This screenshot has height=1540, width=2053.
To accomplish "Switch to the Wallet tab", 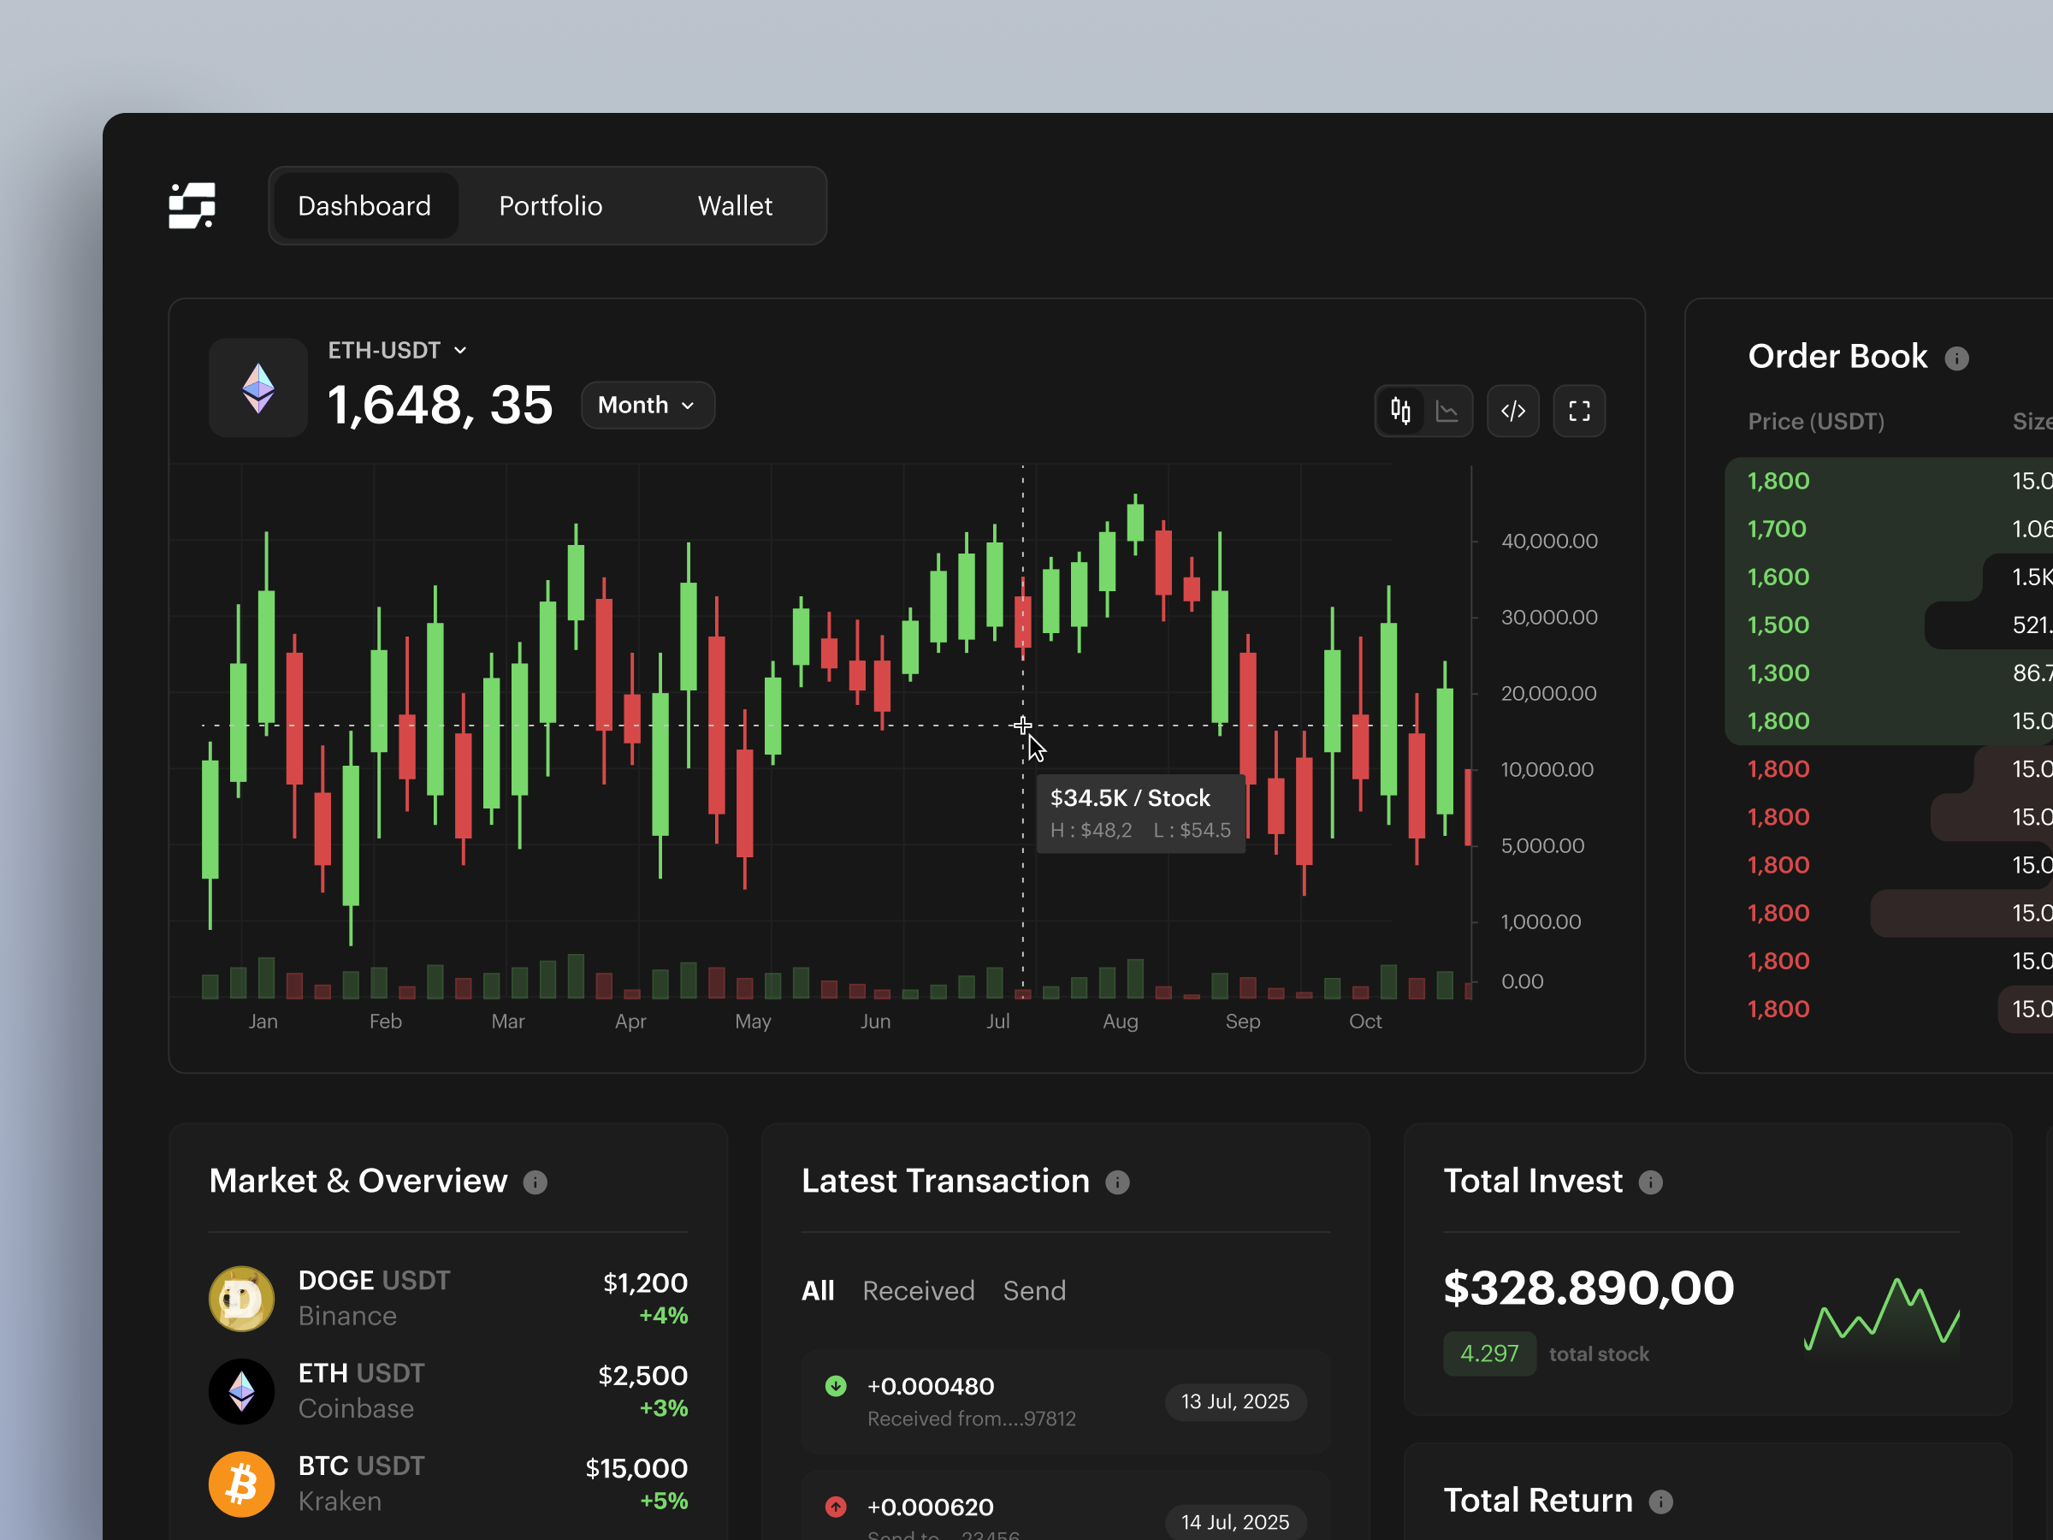I will click(x=734, y=205).
